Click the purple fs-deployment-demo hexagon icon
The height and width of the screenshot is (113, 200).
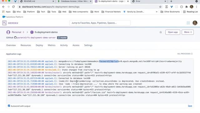[32, 32]
